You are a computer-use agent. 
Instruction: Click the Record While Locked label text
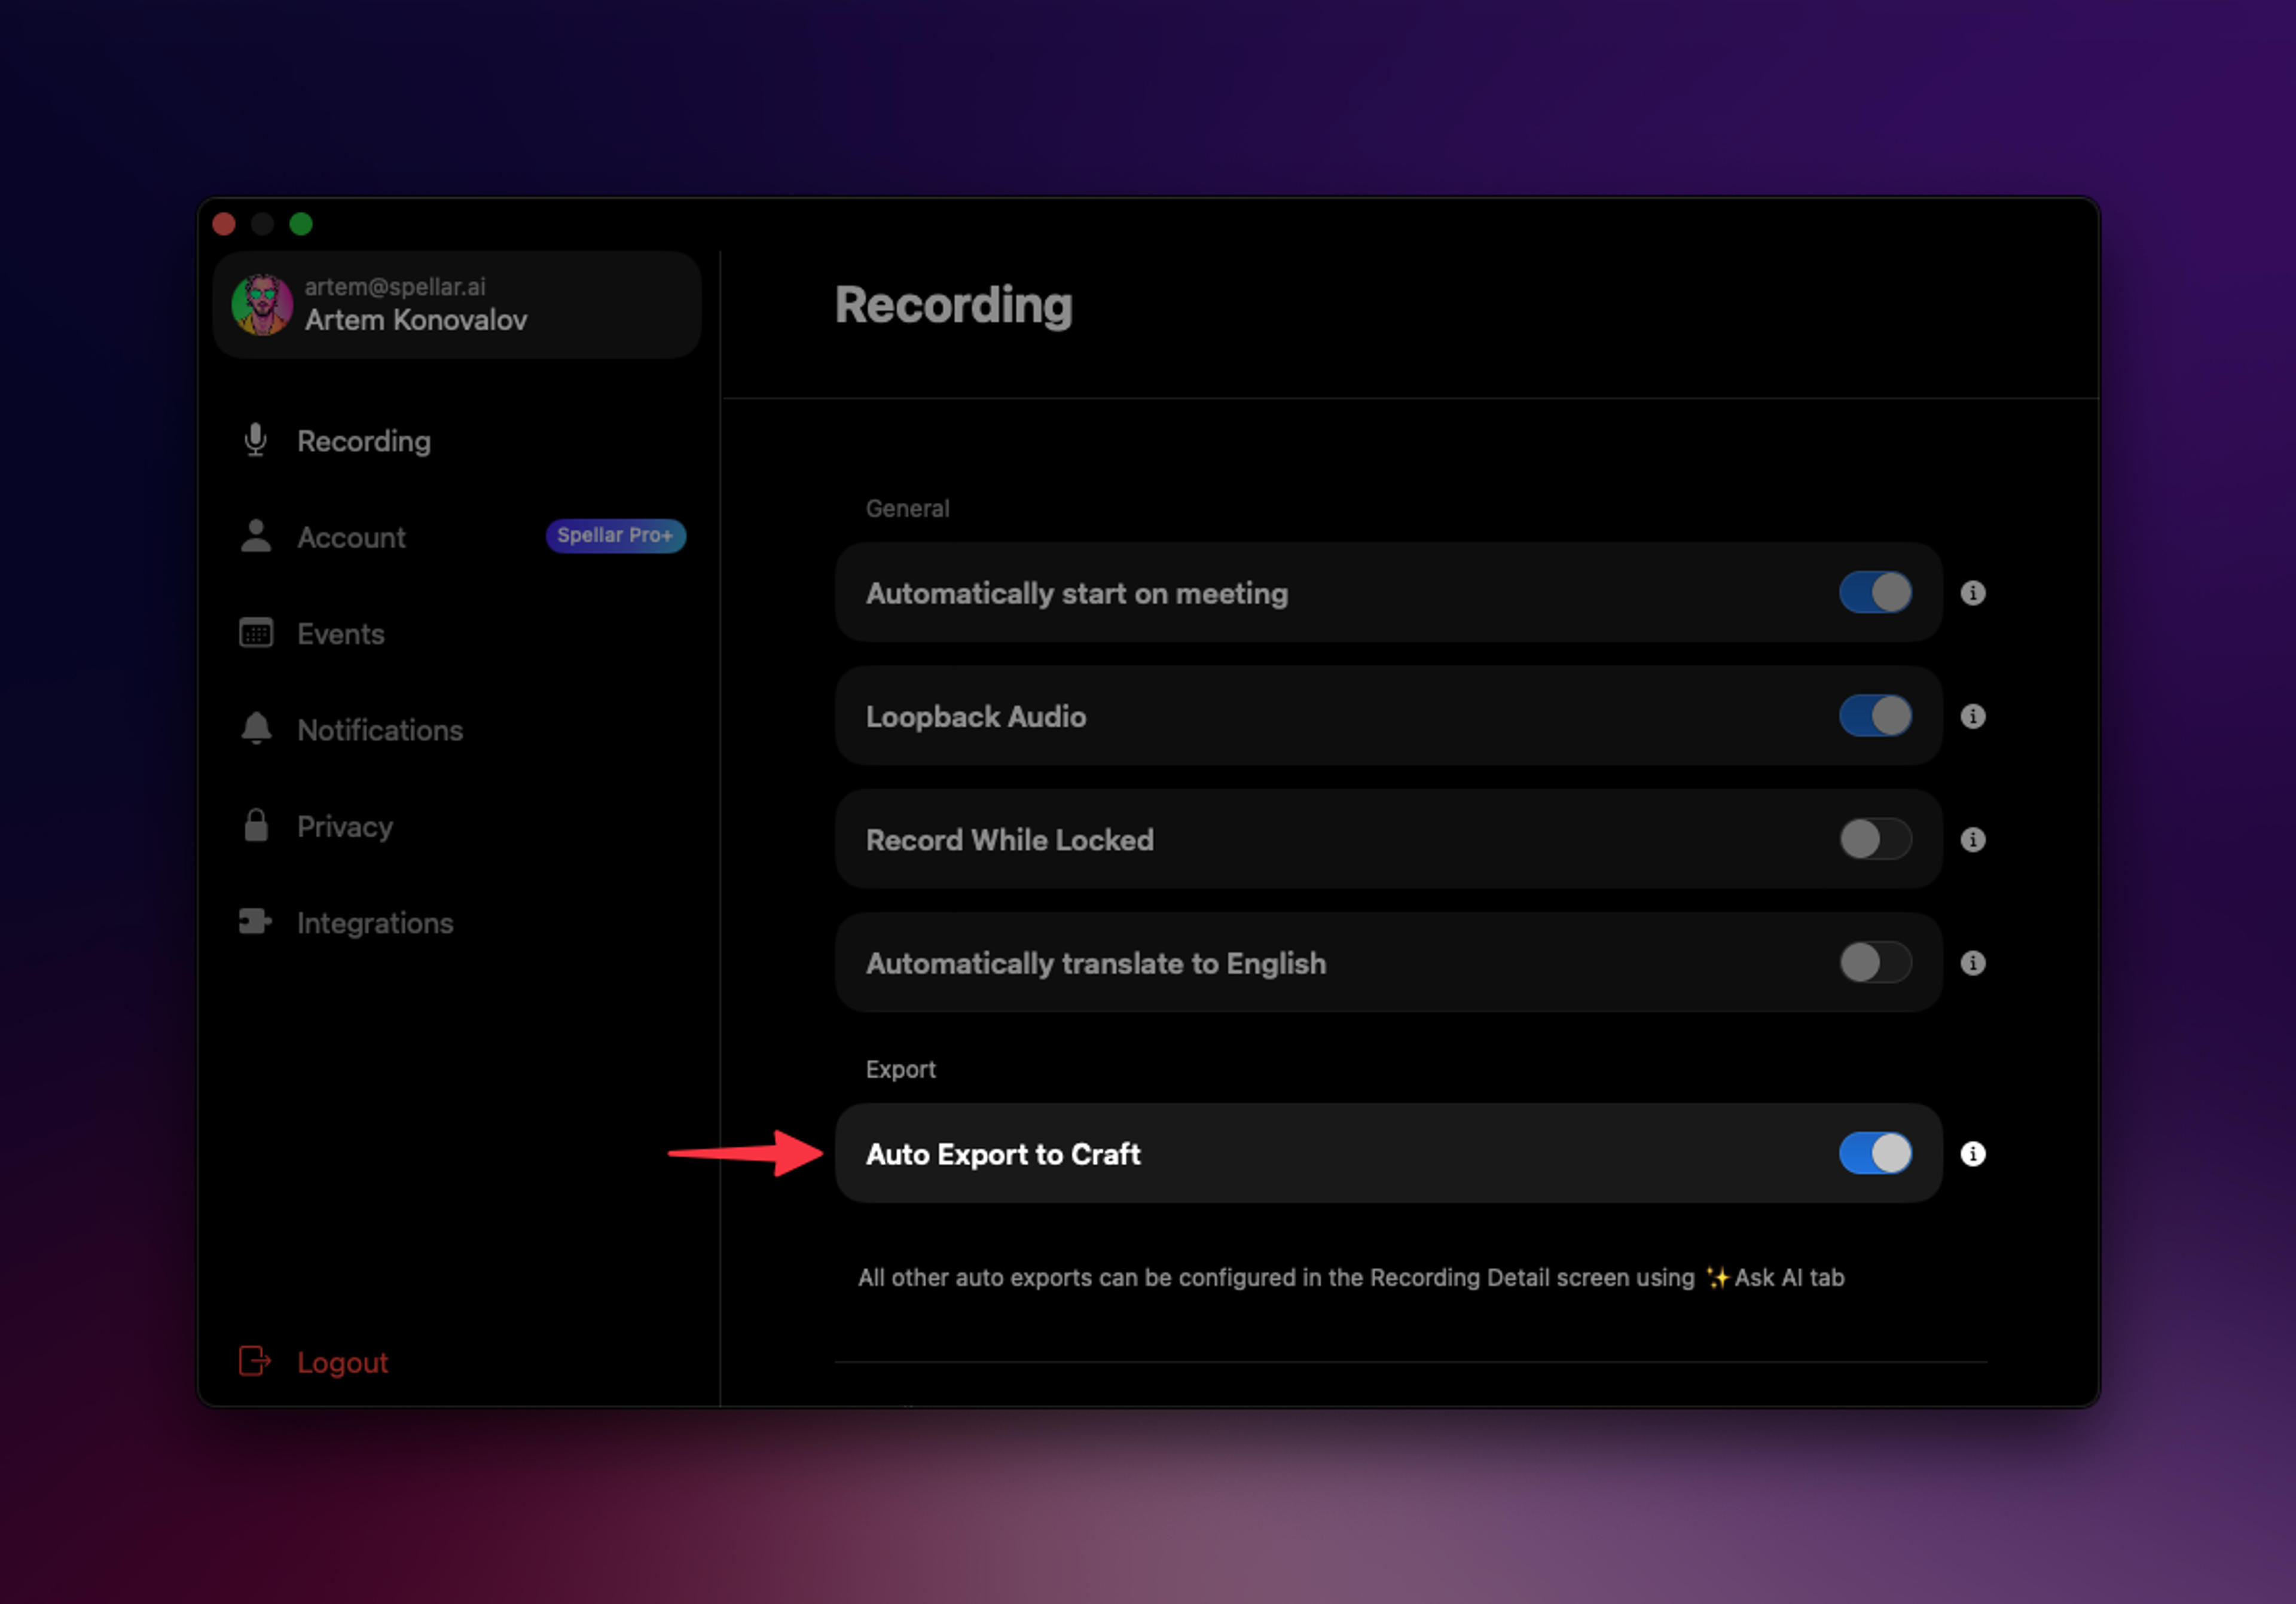coord(1010,840)
